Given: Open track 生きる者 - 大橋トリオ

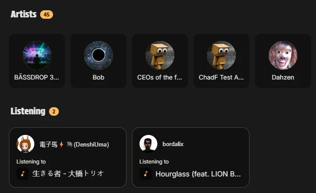Looking at the screenshot, I should 68,174.
